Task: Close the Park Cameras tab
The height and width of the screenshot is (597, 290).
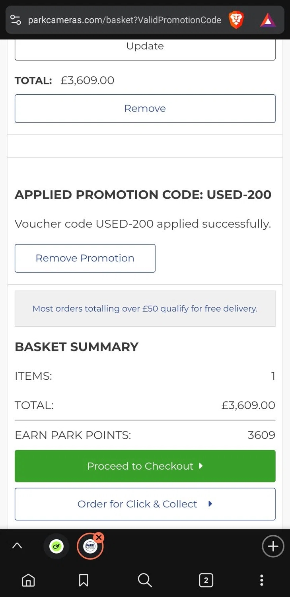Action: point(99,538)
